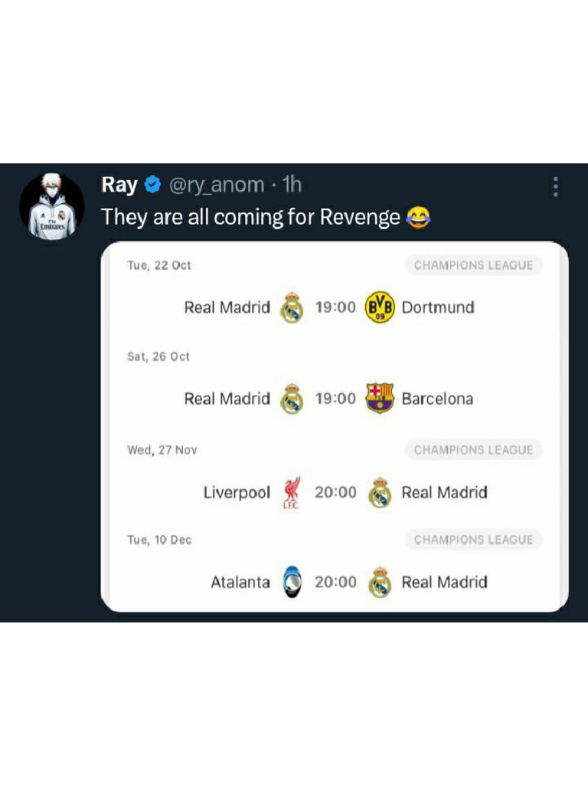Click the 1h tweet timestamp
Image resolution: width=588 pixels, height=785 pixels.
[292, 185]
